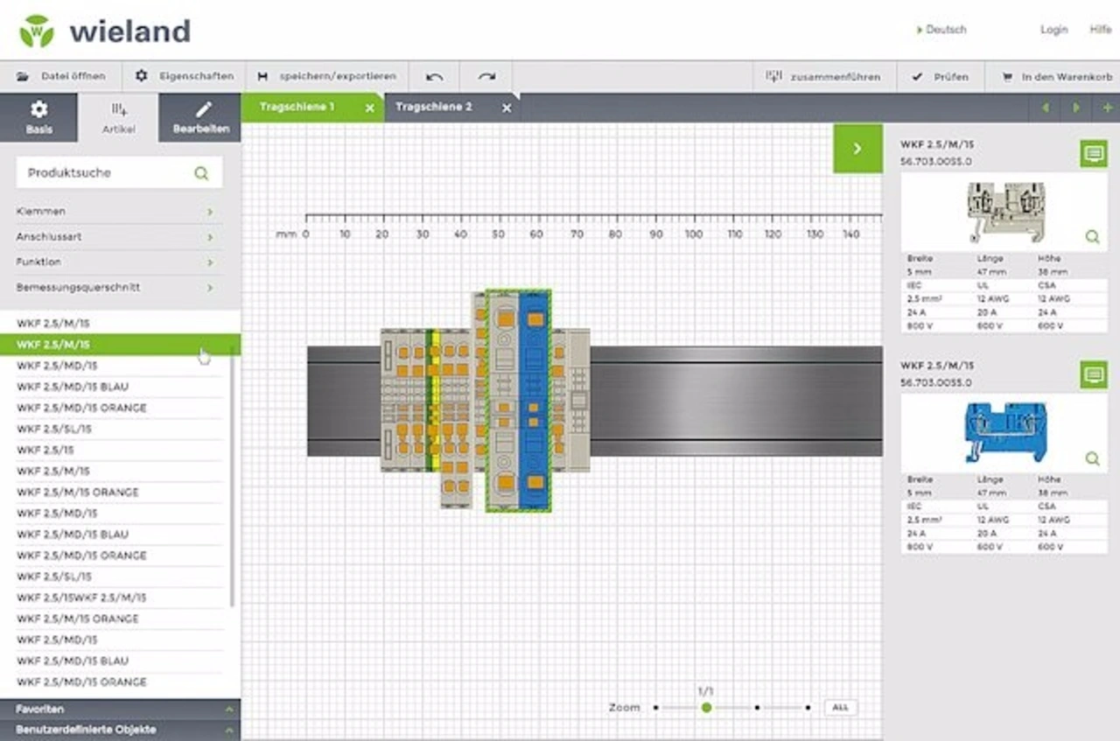Add to cart In den Warenkorb
Image resolution: width=1120 pixels, height=741 pixels.
pyautogui.click(x=1057, y=77)
